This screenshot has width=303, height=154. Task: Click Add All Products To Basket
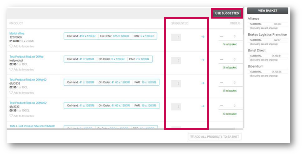click(215, 137)
